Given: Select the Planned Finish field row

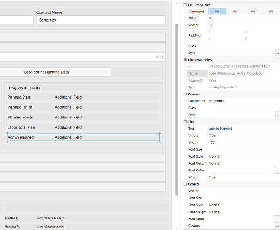Looking at the screenshot, I should (83, 107).
